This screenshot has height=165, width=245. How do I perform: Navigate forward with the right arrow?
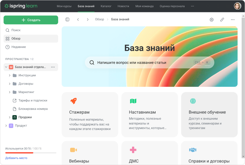pos(87,19)
